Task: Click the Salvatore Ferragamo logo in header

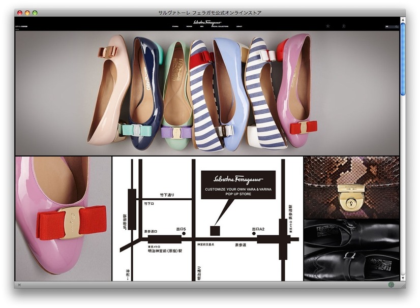Action: (x=207, y=22)
